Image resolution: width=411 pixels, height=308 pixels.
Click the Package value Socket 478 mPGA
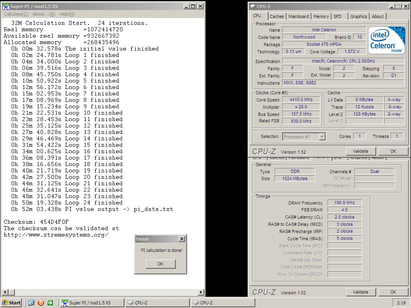click(324, 44)
